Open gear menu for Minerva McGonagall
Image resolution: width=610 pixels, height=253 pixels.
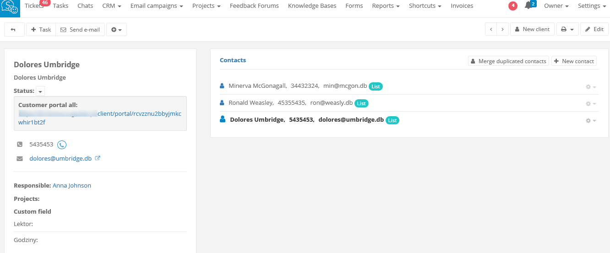point(590,87)
